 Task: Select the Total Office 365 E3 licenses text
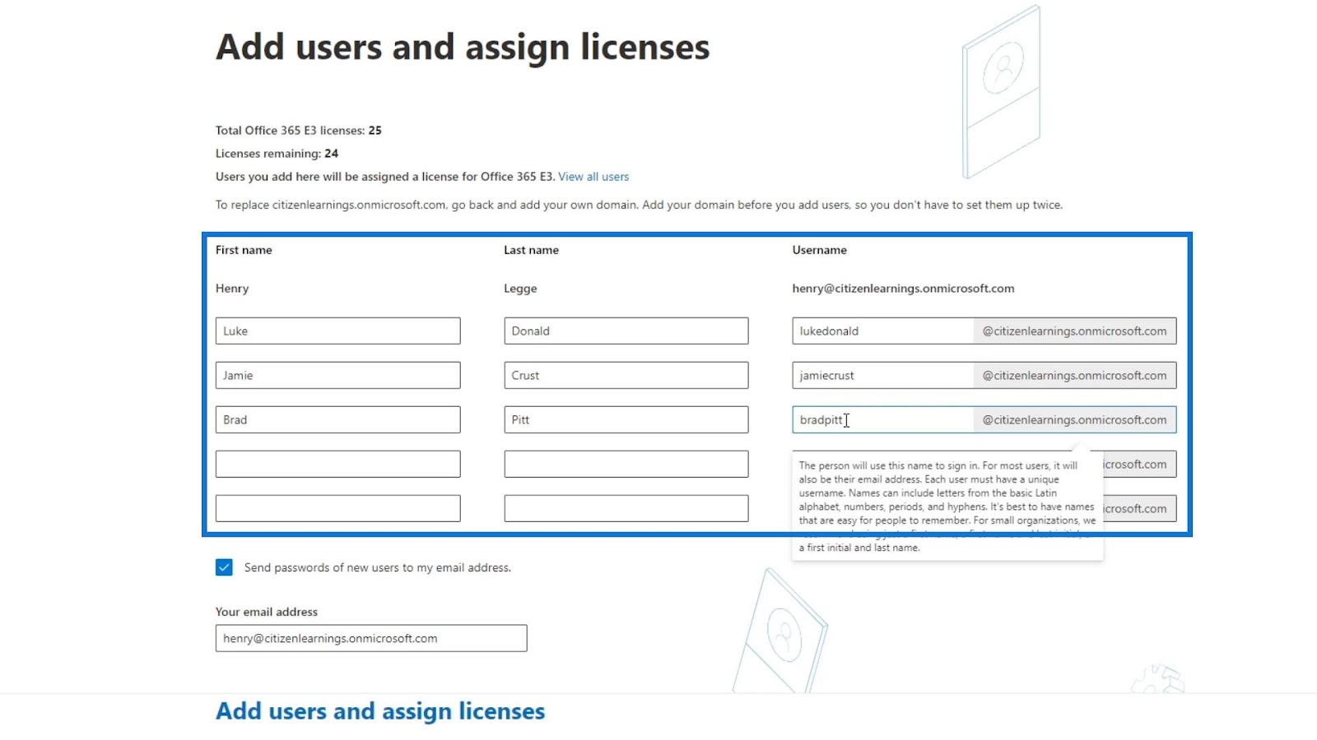click(x=299, y=131)
